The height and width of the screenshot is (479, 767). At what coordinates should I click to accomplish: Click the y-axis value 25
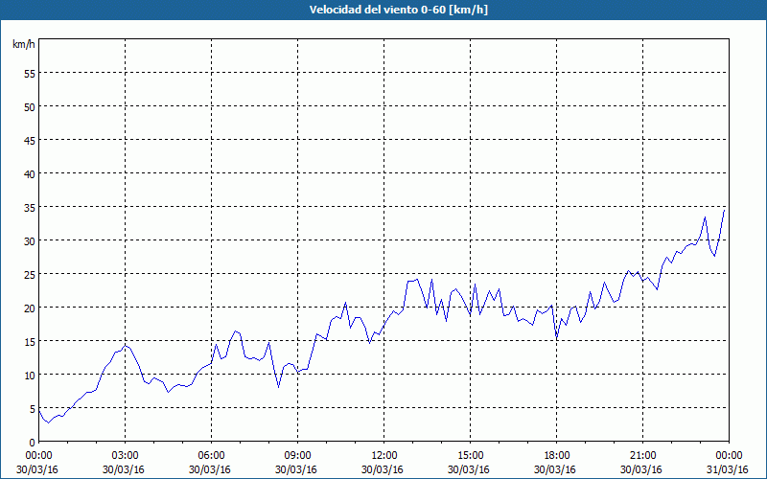(x=30, y=274)
